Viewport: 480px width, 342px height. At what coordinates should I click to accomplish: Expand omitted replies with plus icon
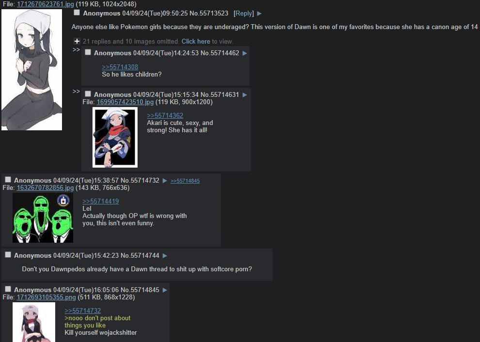[x=77, y=41]
